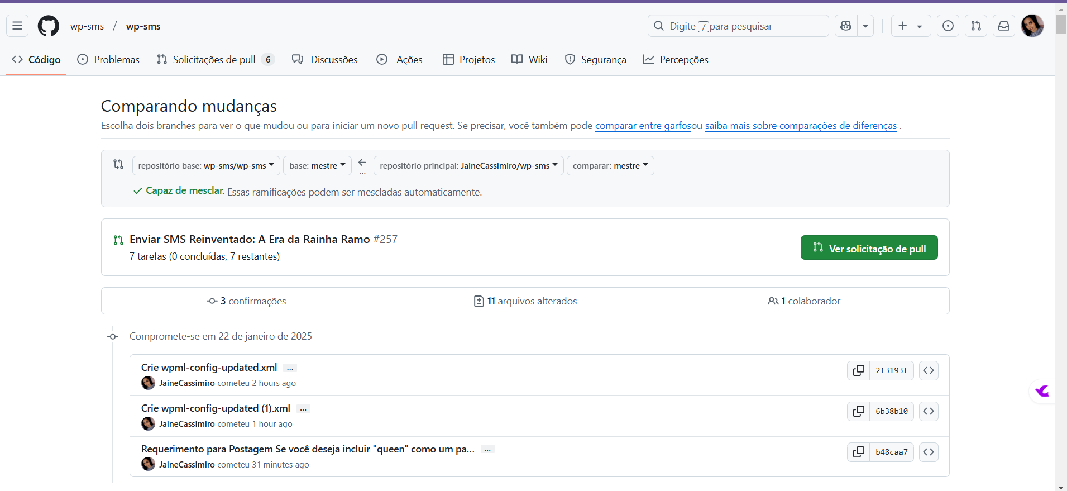
Task: Open the 'base: mestre' branch dropdown
Action: click(x=317, y=165)
